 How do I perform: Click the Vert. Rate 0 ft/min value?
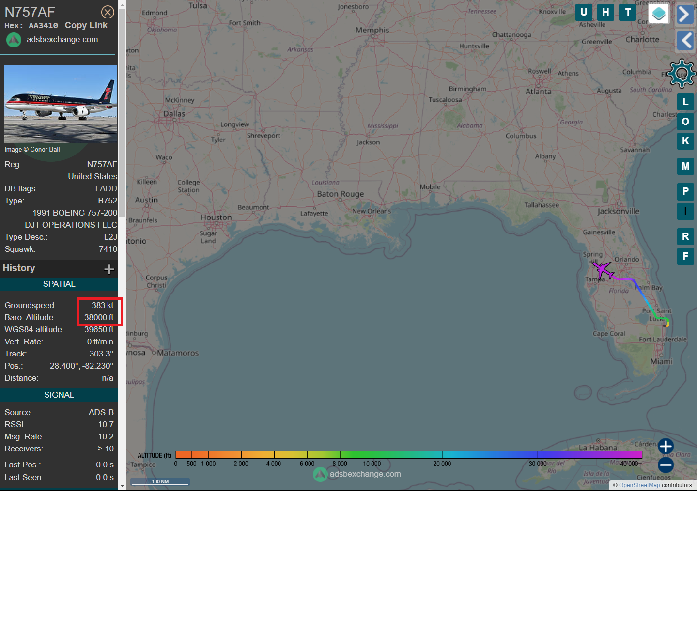point(100,341)
